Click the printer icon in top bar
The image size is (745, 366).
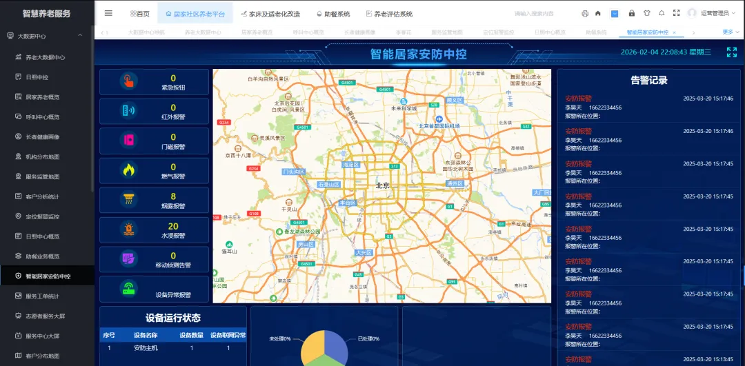(x=585, y=14)
